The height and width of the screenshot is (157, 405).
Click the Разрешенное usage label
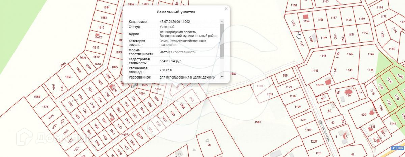tap(139, 77)
